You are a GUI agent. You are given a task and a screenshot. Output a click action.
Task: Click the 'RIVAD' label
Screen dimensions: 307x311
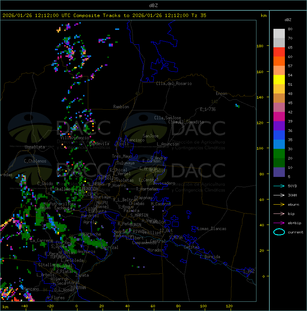(139, 232)
